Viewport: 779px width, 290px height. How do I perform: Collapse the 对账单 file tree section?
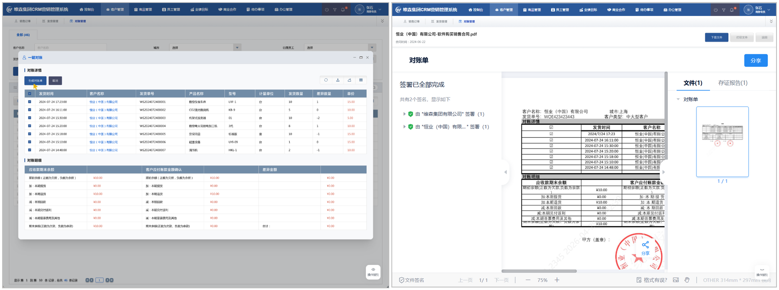pos(678,99)
